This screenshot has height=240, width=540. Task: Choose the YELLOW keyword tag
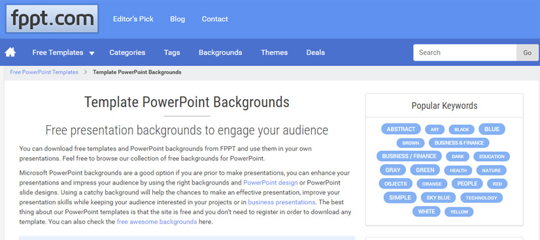coord(459,211)
